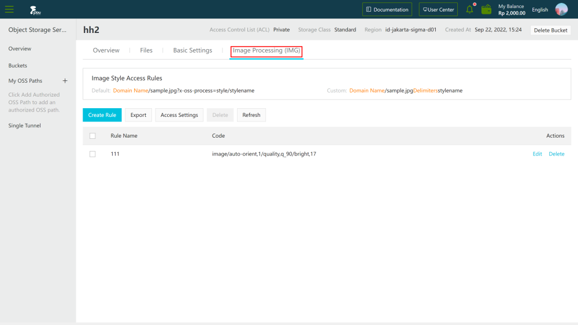Switch to the Overview tab of hh2
The image size is (578, 325).
tap(106, 50)
